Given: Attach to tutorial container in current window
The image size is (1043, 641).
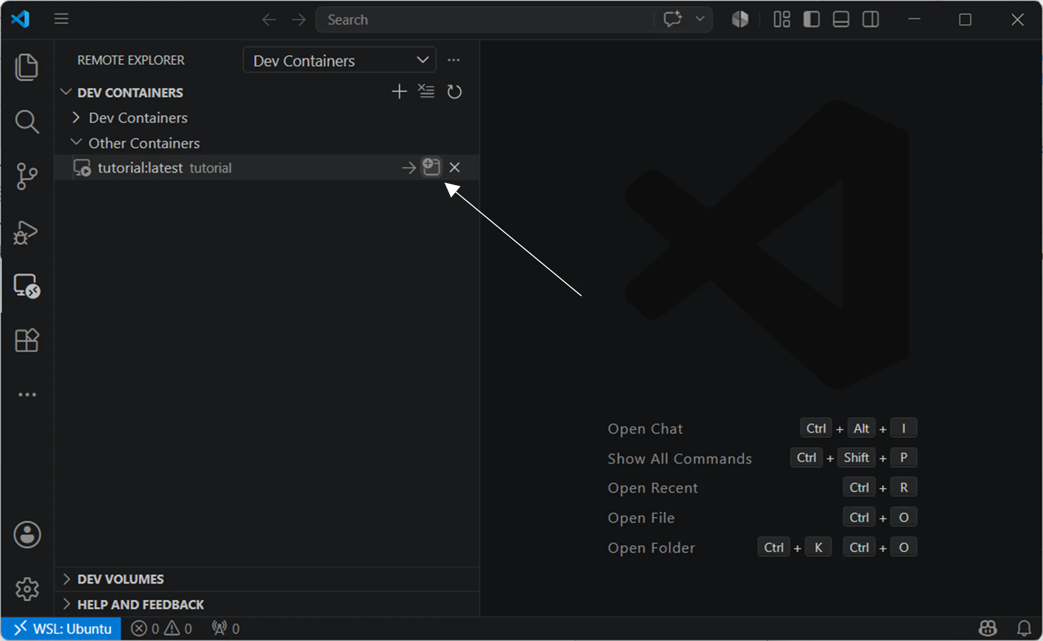Looking at the screenshot, I should 409,167.
